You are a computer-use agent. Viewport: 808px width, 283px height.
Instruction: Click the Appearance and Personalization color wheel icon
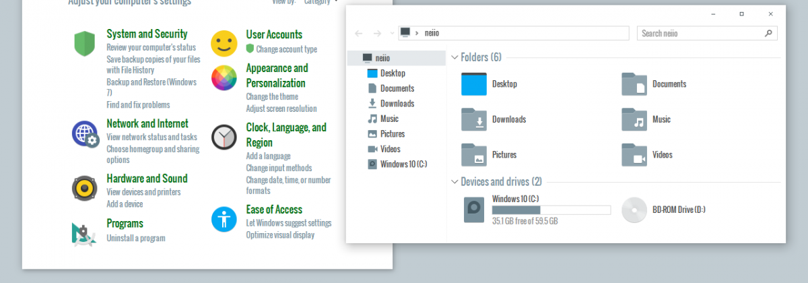tap(224, 77)
